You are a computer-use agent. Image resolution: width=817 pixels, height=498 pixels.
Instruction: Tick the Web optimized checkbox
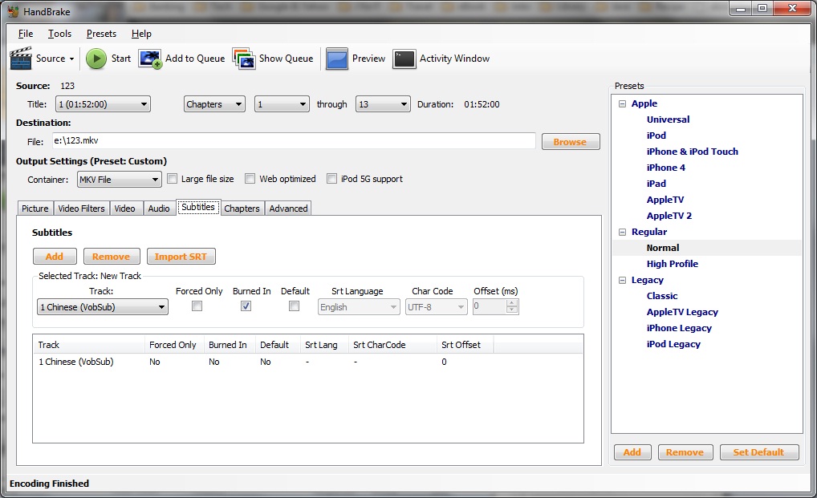point(250,179)
